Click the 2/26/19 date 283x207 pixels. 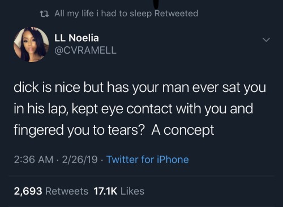[x=80, y=160]
